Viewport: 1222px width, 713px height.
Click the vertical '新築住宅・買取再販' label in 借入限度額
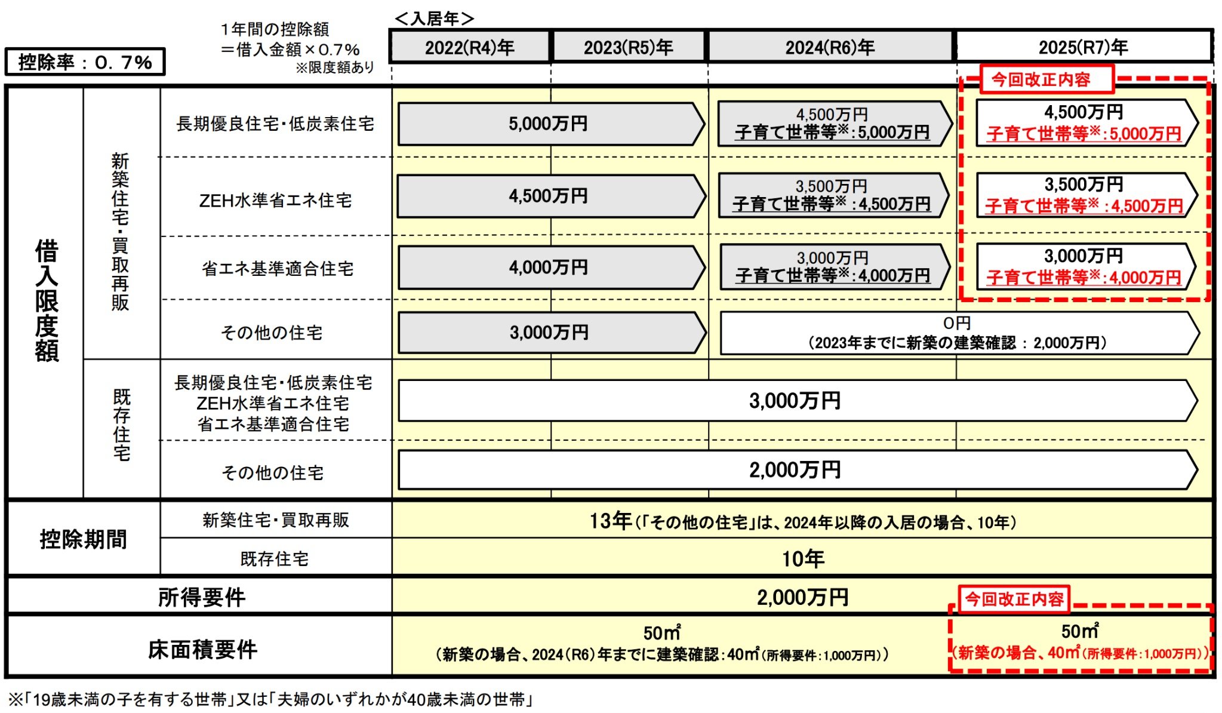[120, 231]
